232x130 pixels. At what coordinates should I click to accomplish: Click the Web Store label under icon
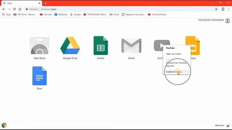40,58
